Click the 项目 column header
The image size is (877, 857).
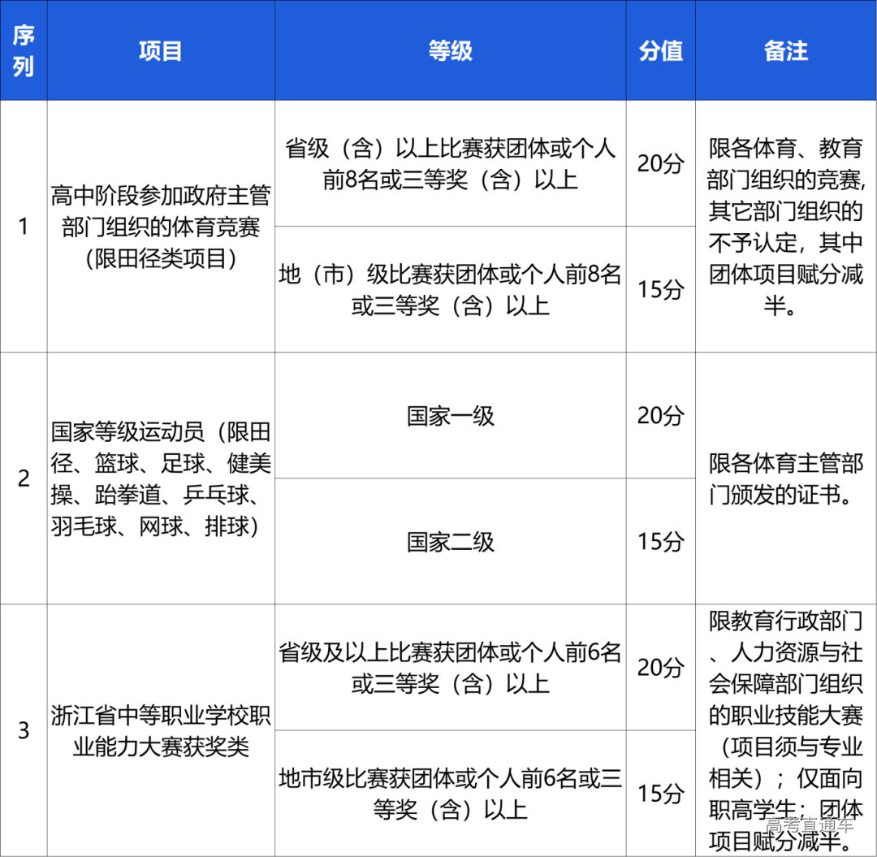pyautogui.click(x=161, y=50)
